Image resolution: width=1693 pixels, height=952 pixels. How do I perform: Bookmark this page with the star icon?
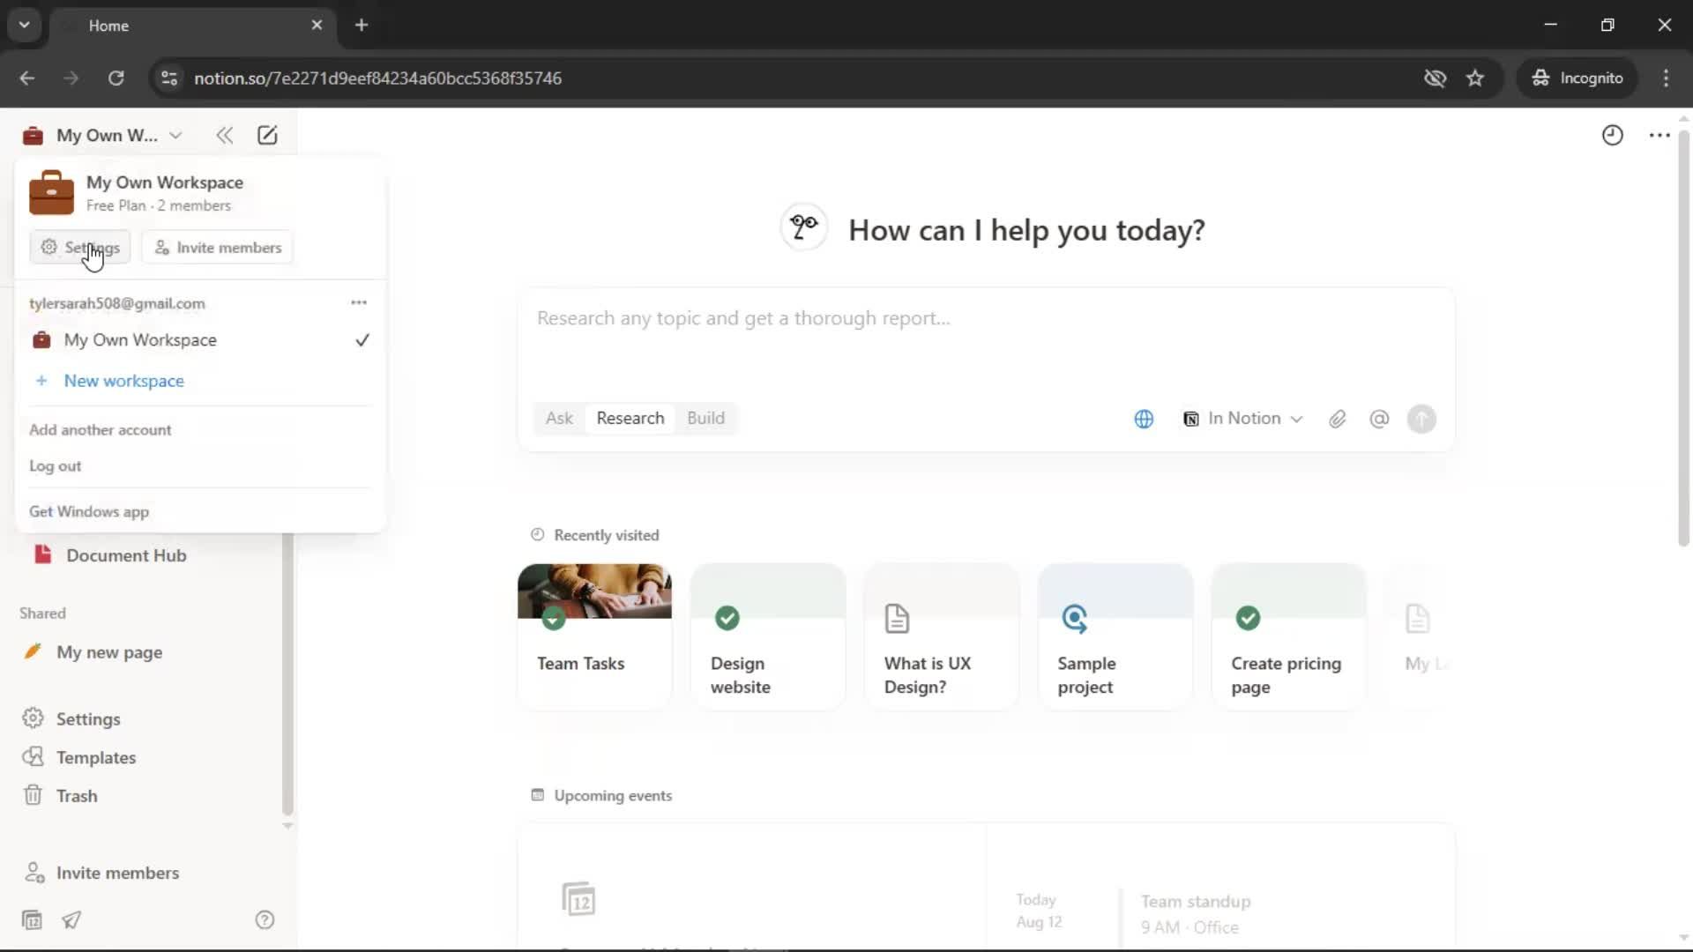click(1475, 78)
